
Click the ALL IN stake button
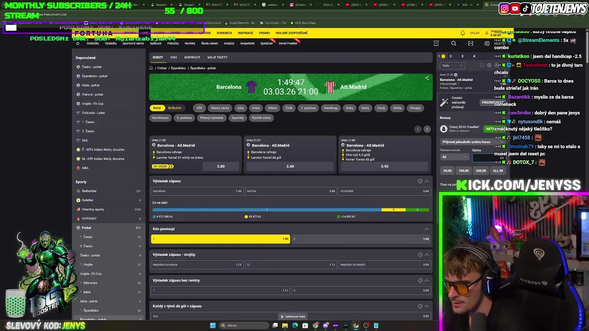[498, 171]
